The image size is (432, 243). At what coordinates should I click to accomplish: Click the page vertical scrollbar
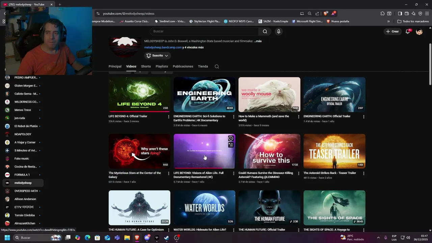coord(430,64)
